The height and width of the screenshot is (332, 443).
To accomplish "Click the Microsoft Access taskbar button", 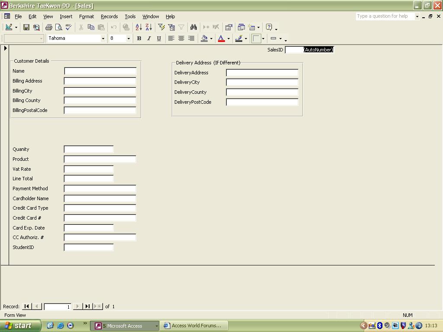I will coord(125,326).
